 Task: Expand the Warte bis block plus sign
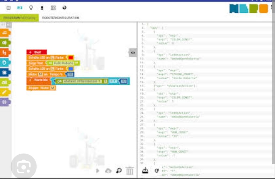tap(30, 80)
